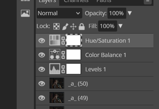Click the lock transparent pixels checkerboard icon

point(57,26)
